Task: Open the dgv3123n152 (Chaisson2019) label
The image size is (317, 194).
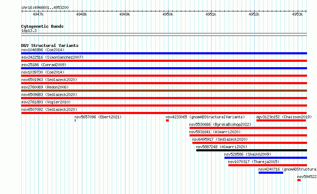Action: coord(284,117)
